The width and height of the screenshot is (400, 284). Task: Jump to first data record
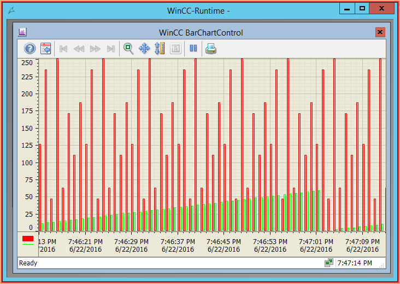(x=63, y=49)
